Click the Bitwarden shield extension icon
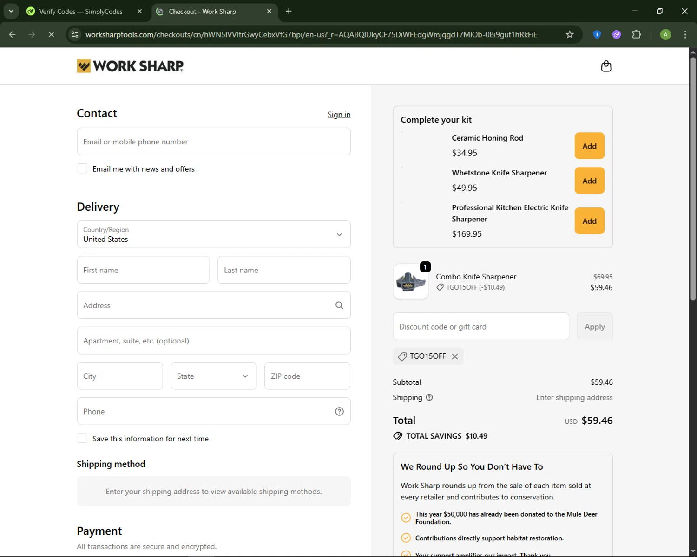The image size is (697, 557). click(597, 34)
